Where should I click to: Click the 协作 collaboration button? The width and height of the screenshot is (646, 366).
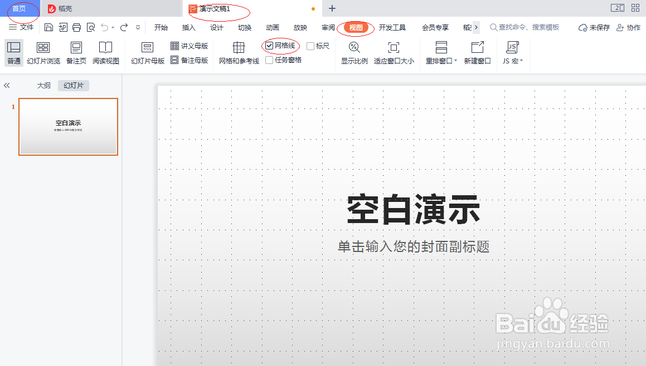633,26
